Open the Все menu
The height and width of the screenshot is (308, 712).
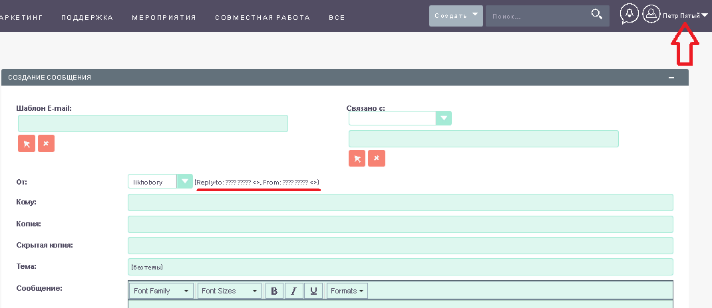point(337,18)
